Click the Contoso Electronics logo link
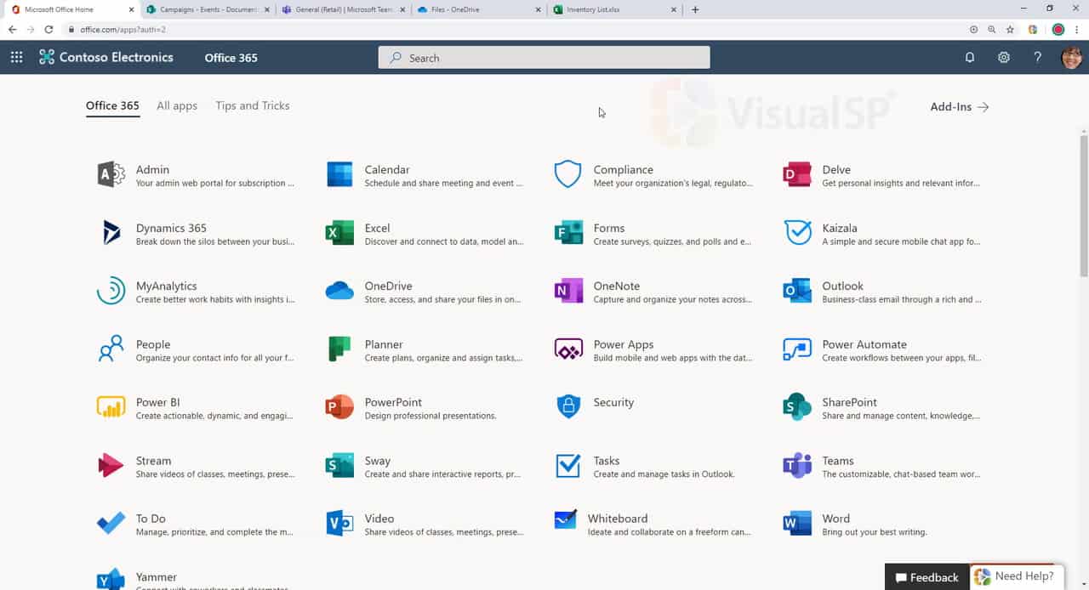This screenshot has height=590, width=1089. [106, 58]
